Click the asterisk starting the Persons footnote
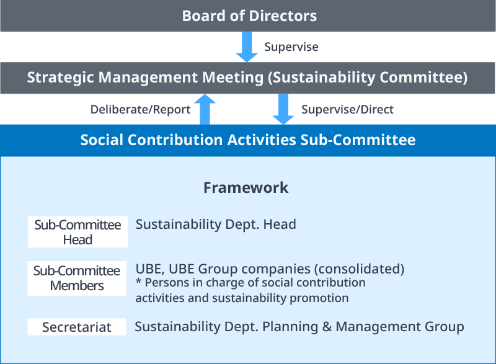Image resolution: width=496 pixels, height=364 pixels. pyautogui.click(x=139, y=283)
